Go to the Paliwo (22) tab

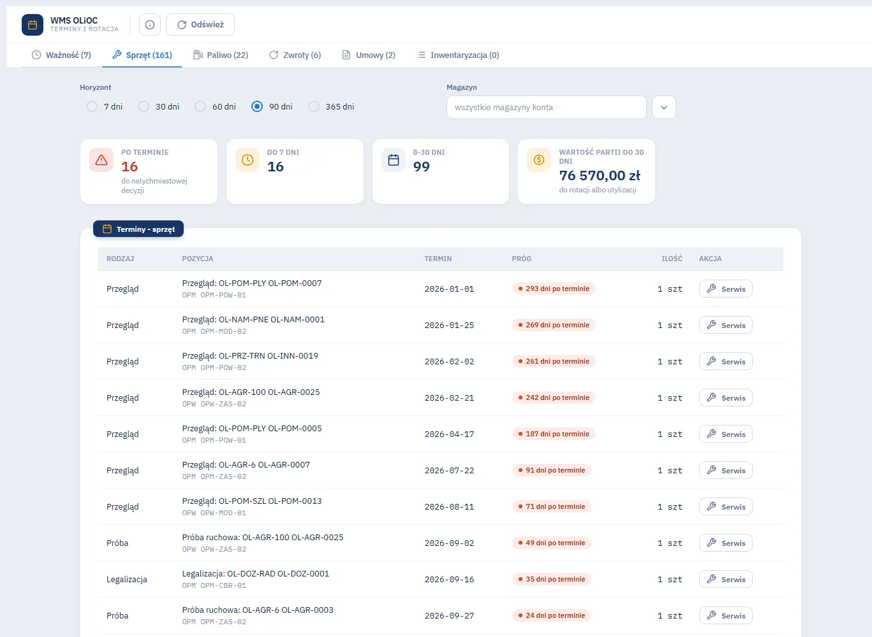[x=221, y=55]
